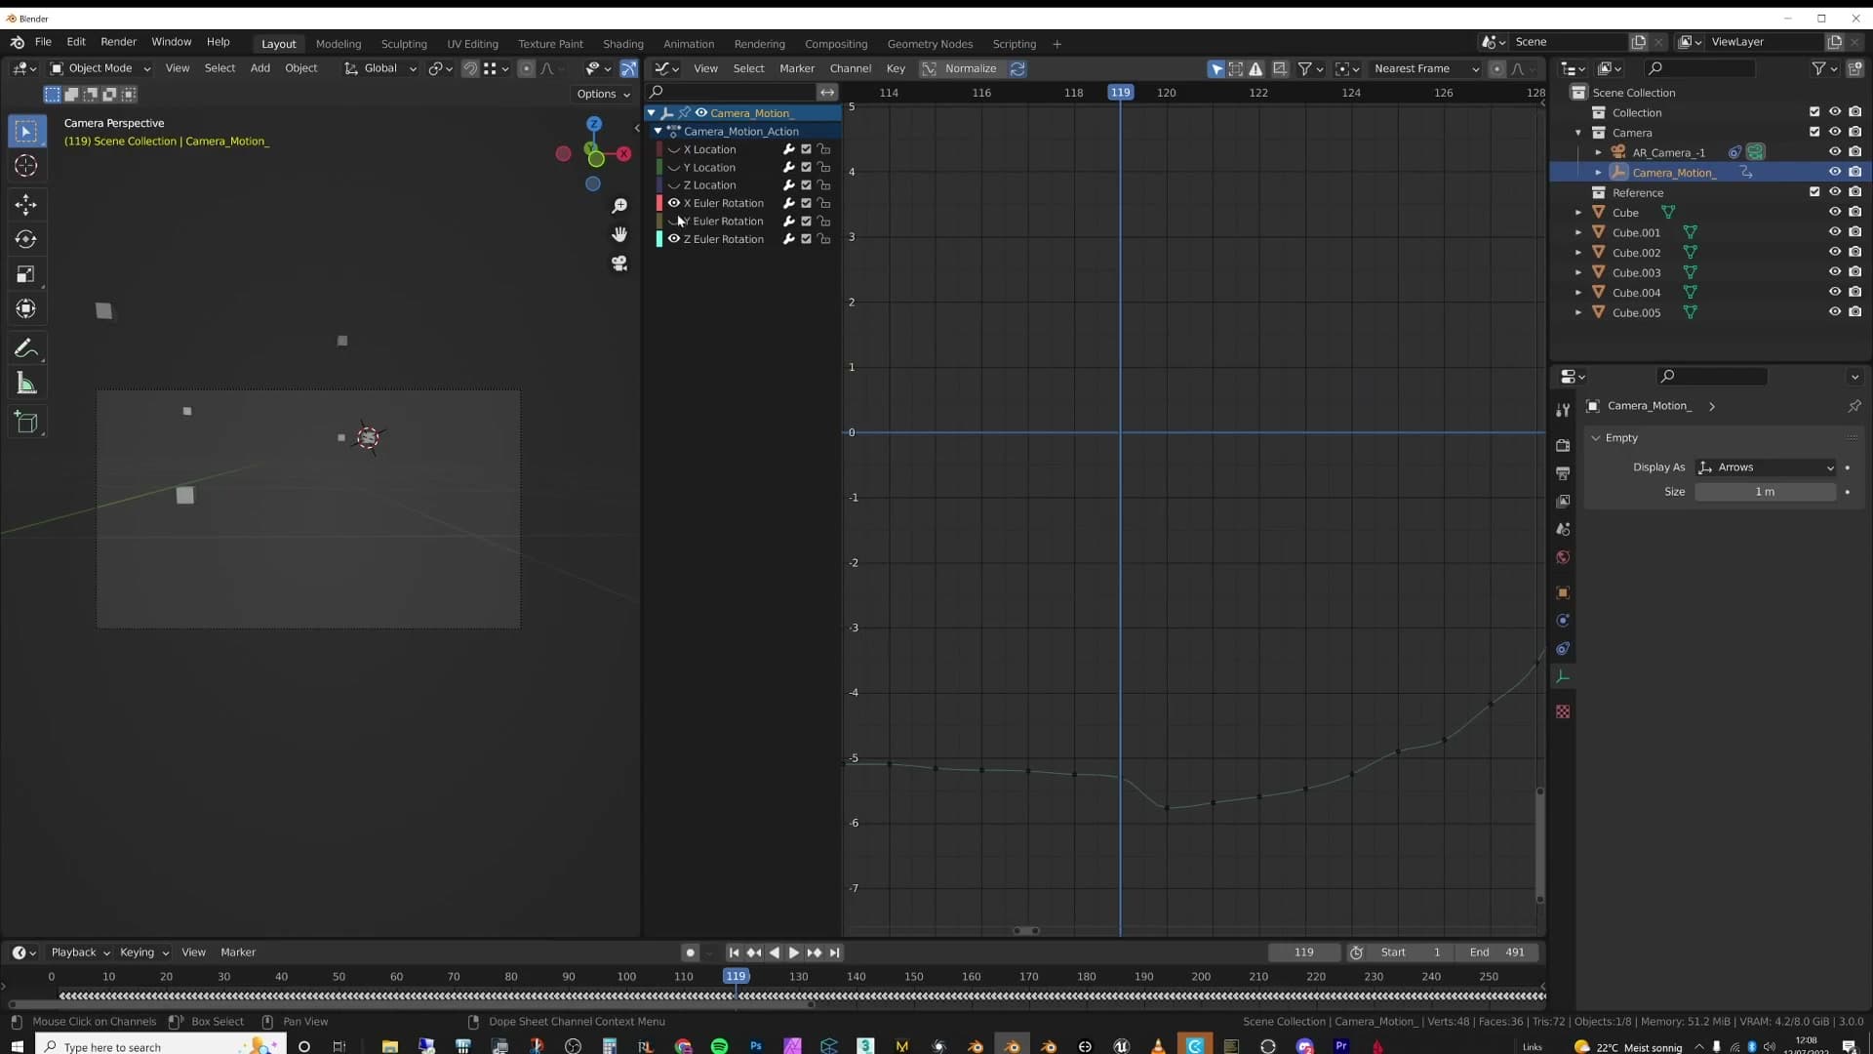Pin the properties panel for Camera_Motion_
1873x1054 pixels.
pyautogui.click(x=1854, y=406)
